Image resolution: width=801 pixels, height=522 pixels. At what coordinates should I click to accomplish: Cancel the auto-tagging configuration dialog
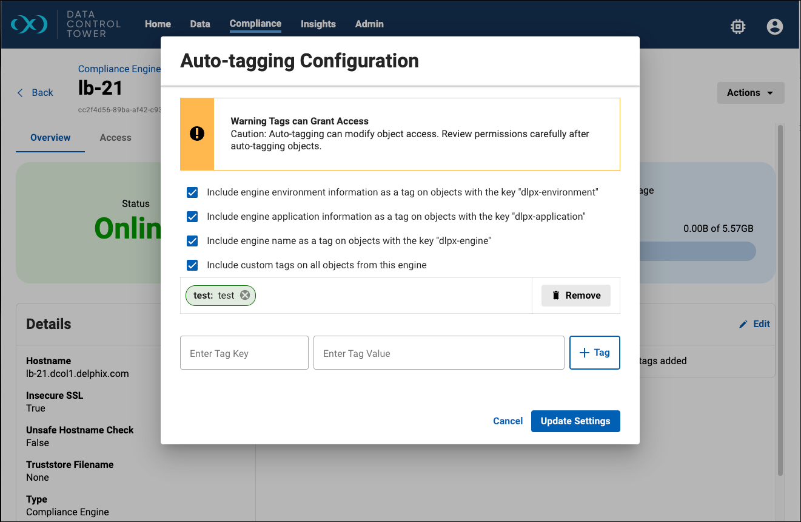pyautogui.click(x=508, y=421)
